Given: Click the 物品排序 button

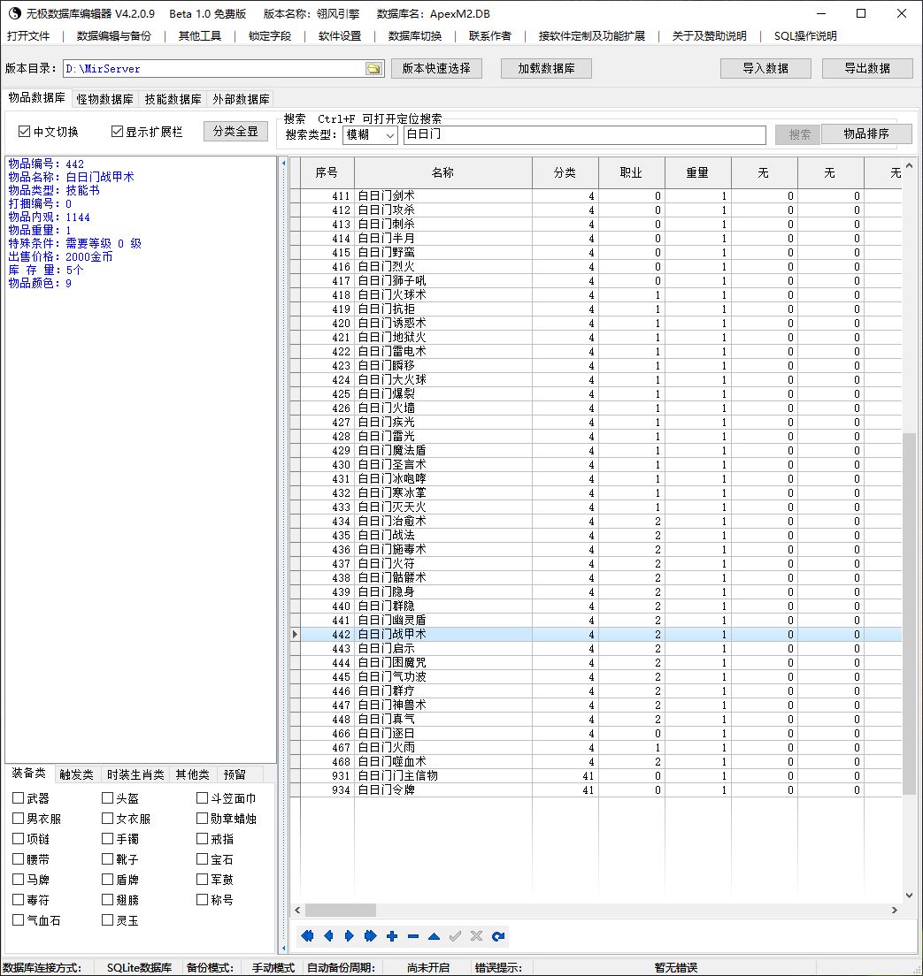Looking at the screenshot, I should (866, 133).
